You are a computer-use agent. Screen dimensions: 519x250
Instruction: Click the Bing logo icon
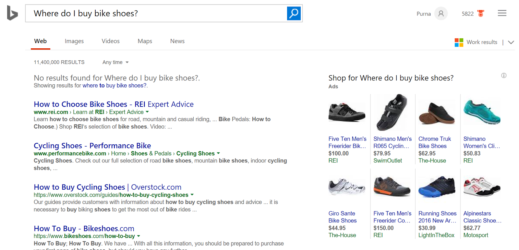12,13
